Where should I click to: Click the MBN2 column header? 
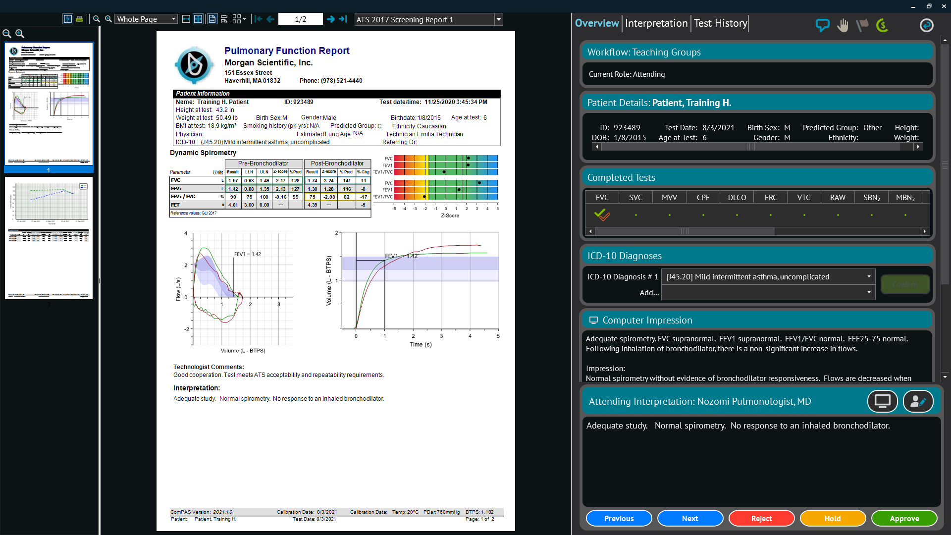tap(905, 198)
